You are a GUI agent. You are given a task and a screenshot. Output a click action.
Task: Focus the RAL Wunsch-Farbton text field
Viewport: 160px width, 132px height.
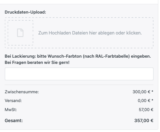79,74
